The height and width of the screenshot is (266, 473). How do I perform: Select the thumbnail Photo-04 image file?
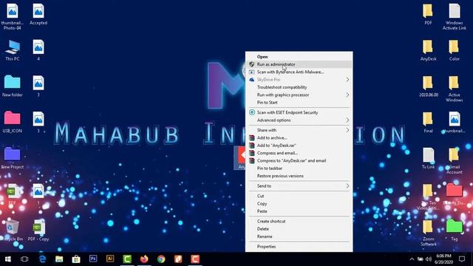pyautogui.click(x=13, y=16)
